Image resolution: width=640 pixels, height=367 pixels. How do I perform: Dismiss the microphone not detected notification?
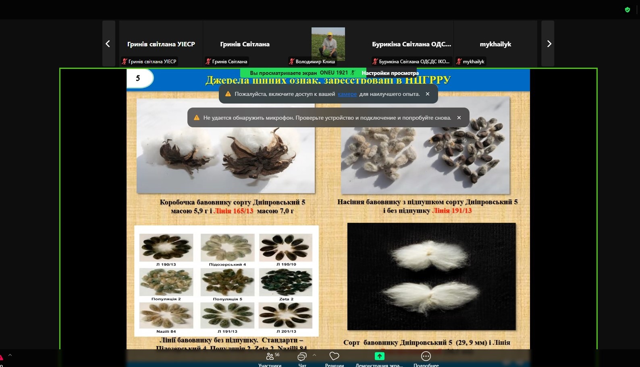point(459,118)
